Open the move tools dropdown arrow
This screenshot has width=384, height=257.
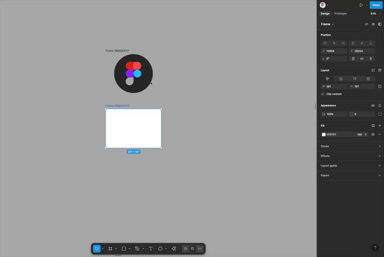pos(103,249)
